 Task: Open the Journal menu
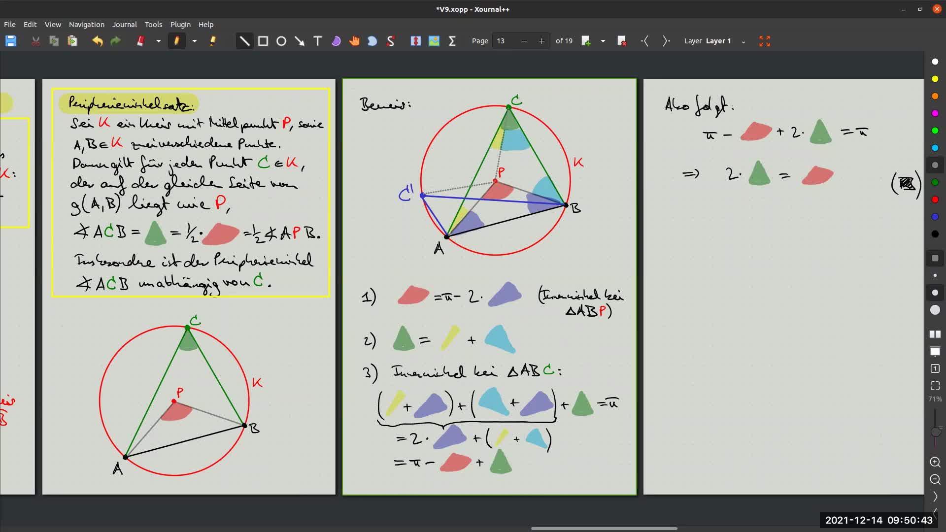[x=124, y=24]
